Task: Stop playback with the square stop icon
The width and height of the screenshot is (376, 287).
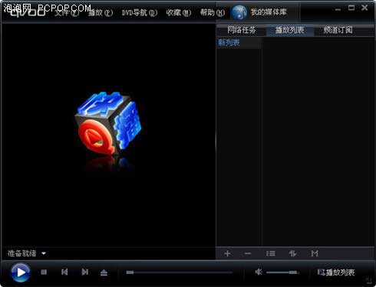Action: coord(44,272)
